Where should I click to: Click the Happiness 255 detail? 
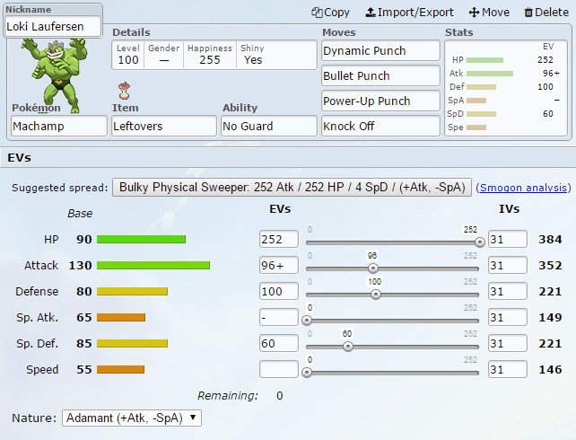[x=210, y=55]
